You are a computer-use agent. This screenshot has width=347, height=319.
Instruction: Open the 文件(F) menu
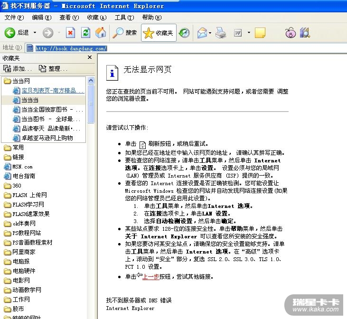pos(14,18)
